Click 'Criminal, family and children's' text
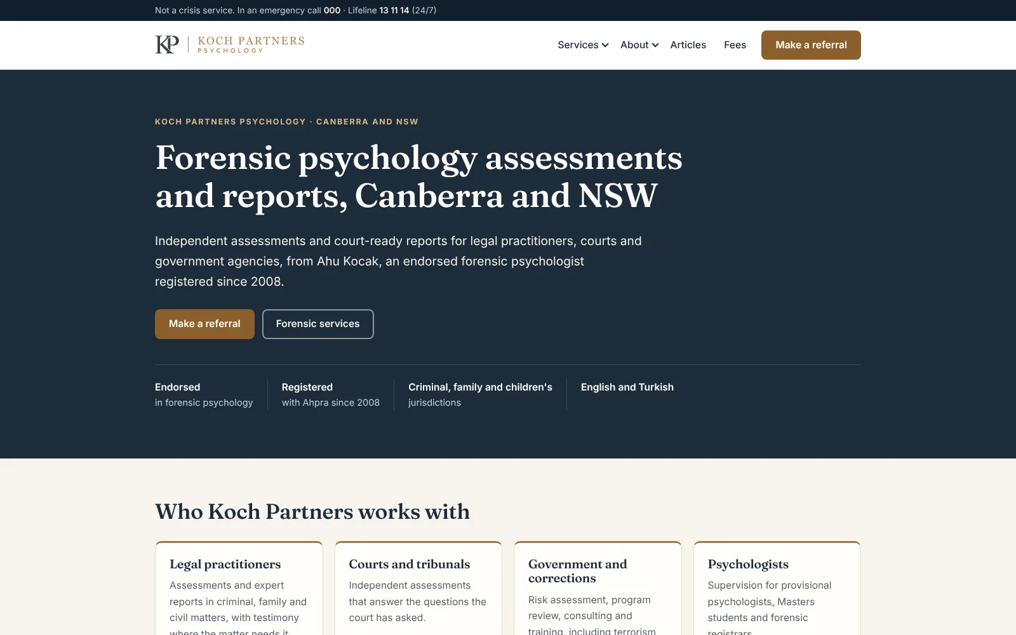Screen dimensions: 1016x635 tap(480, 387)
